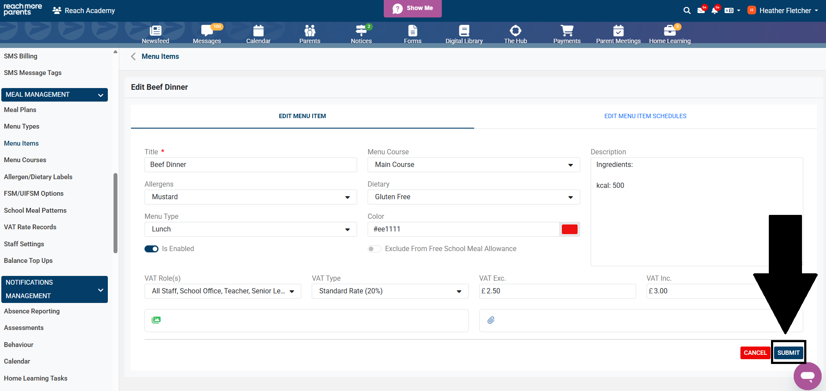Click the Digital Library icon
Screen dimensions: 826x391
[x=464, y=31]
